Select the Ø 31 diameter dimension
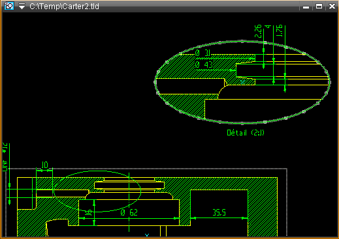Screen dimensions: 339x239 pyautogui.click(x=202, y=53)
